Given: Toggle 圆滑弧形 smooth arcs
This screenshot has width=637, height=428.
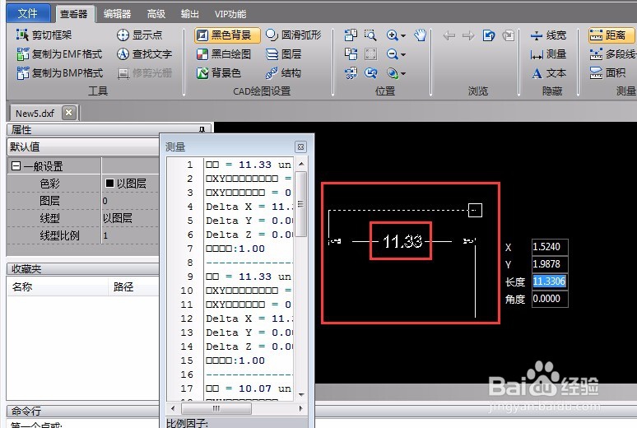Looking at the screenshot, I should point(293,35).
